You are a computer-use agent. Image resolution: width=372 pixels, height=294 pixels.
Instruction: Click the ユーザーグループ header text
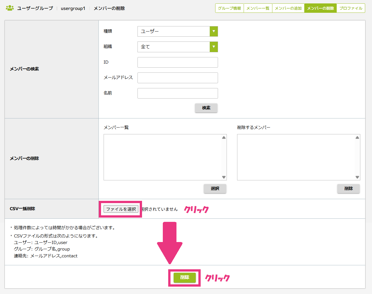pyautogui.click(x=35, y=8)
